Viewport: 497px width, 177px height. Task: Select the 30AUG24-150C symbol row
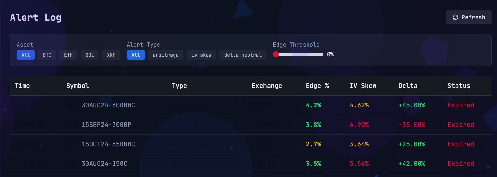pos(250,164)
